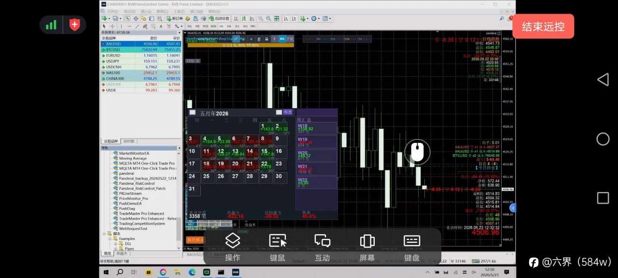Viewport: 618px width, 278px height.
Task: Switch to 键鼠 keyboard-mouse mode
Action: tap(278, 247)
